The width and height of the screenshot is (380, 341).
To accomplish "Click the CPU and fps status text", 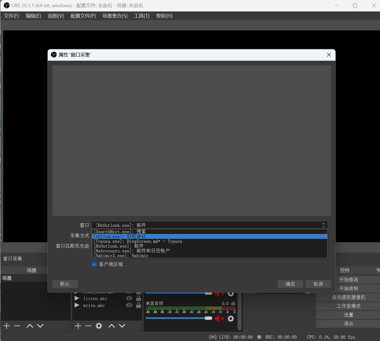I will tap(331, 337).
